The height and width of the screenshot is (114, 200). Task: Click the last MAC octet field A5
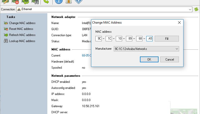tap(149, 39)
